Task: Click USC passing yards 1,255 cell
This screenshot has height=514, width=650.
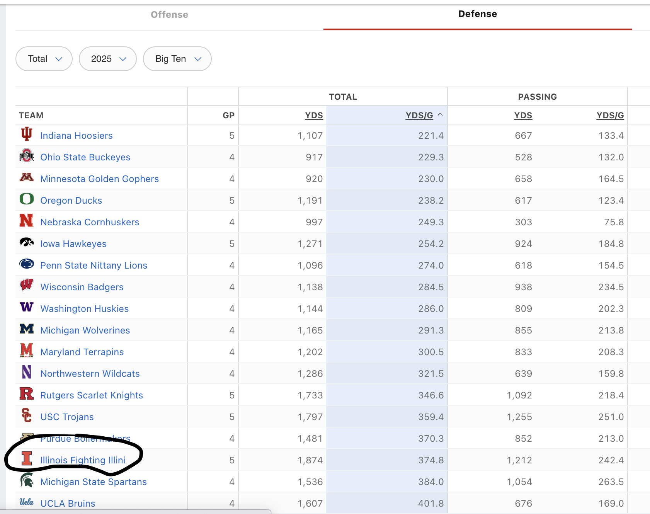Action: [x=519, y=417]
